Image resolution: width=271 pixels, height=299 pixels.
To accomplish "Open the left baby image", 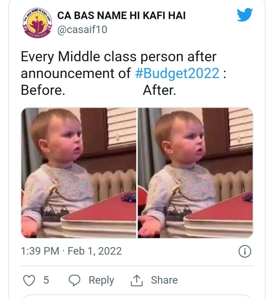I will 79,173.
